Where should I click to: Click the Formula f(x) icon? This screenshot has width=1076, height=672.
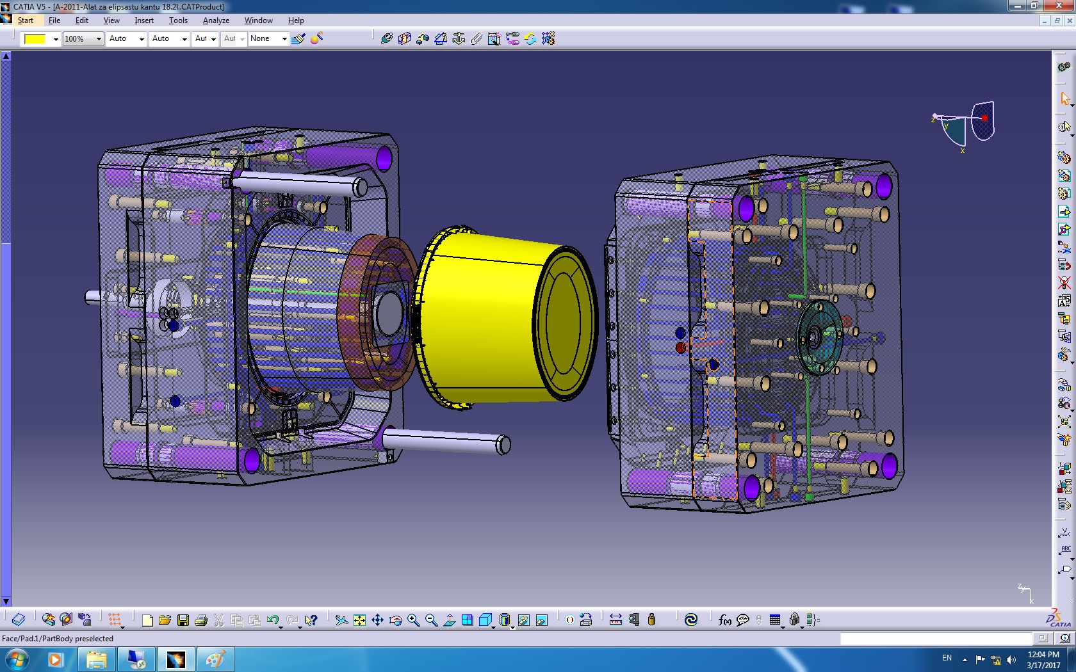(x=724, y=620)
